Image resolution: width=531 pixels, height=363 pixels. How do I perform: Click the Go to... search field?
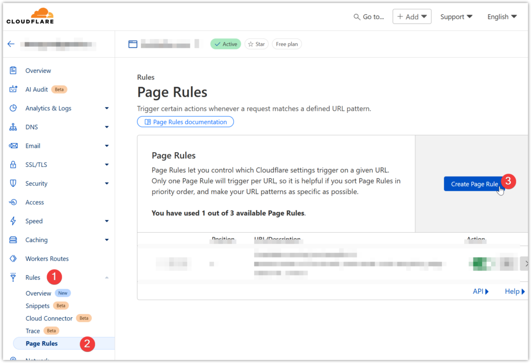pos(369,17)
